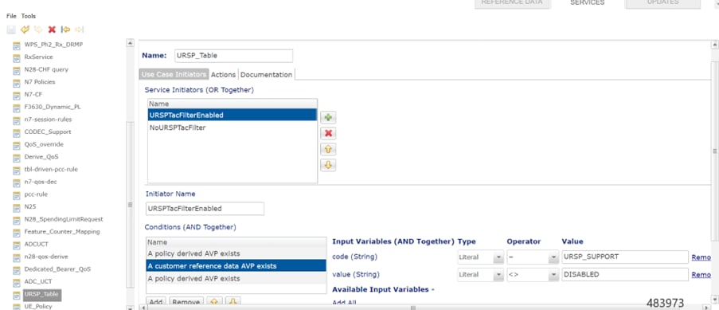Click the back navigation arrow toolbar icon
The image size is (719, 310).
pos(65,29)
